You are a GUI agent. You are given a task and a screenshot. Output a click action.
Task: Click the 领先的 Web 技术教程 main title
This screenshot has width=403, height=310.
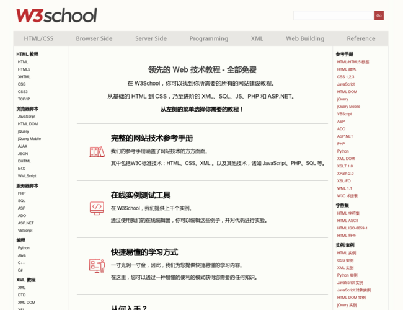point(202,69)
